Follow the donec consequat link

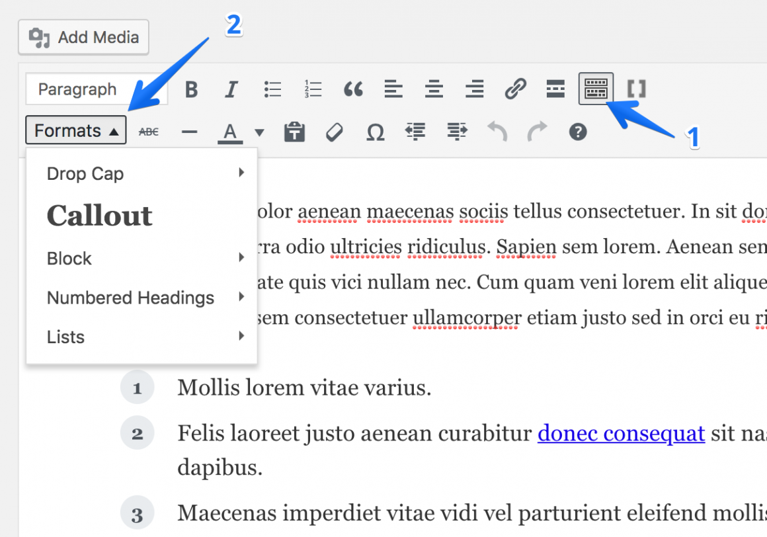pyautogui.click(x=621, y=433)
